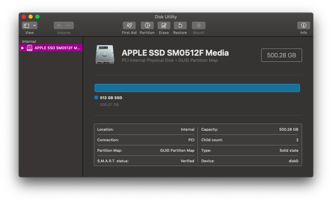The height and width of the screenshot is (202, 332).
Task: Click the Location value 'Internal'
Action: [187, 129]
